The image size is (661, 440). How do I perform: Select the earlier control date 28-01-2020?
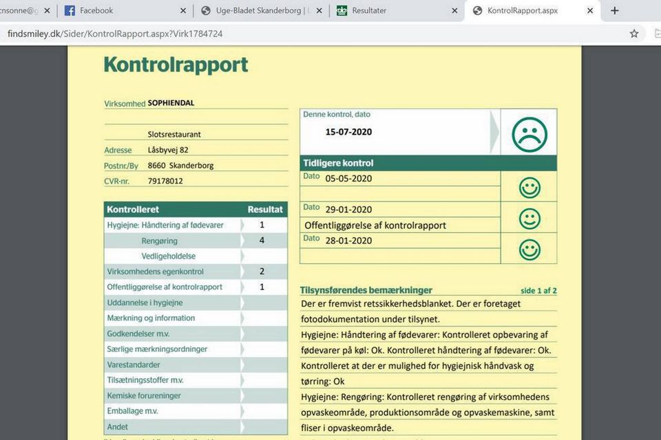point(348,241)
